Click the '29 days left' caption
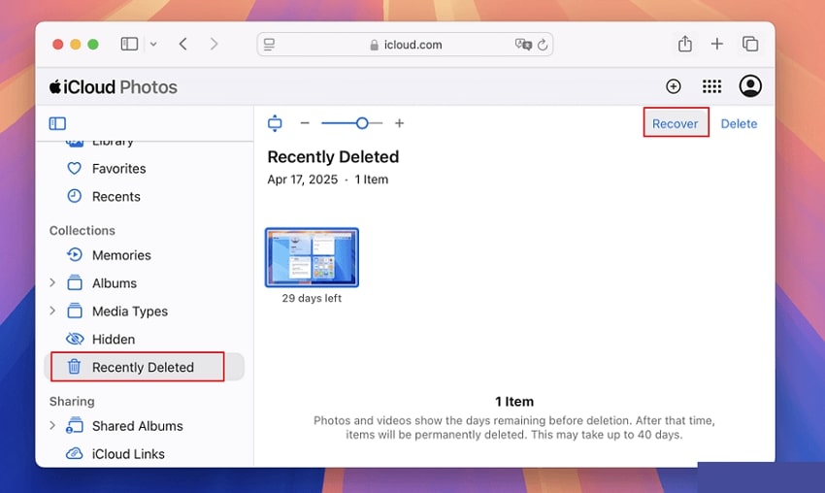Viewport: 825px width, 493px height. click(312, 298)
